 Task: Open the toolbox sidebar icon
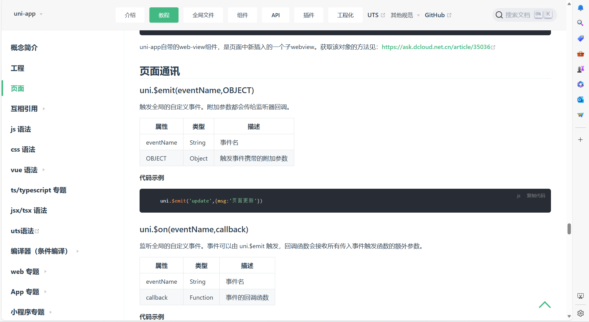click(x=580, y=54)
